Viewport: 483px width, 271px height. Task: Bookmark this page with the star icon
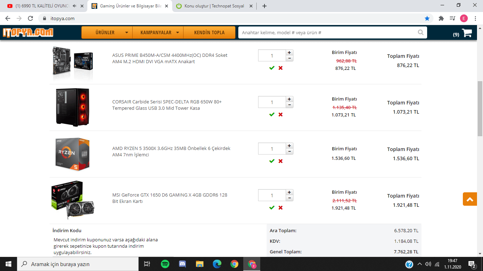click(427, 18)
